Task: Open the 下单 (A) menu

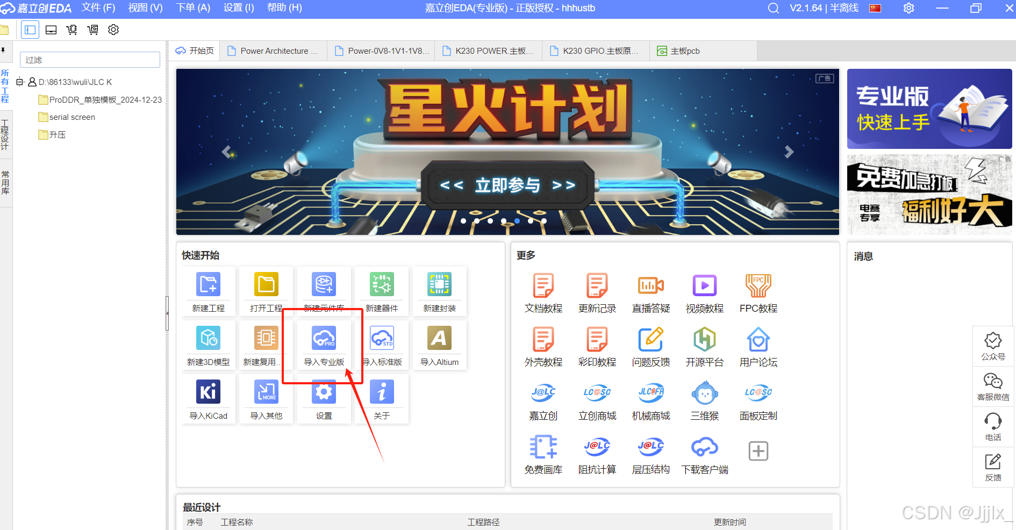Action: tap(194, 8)
